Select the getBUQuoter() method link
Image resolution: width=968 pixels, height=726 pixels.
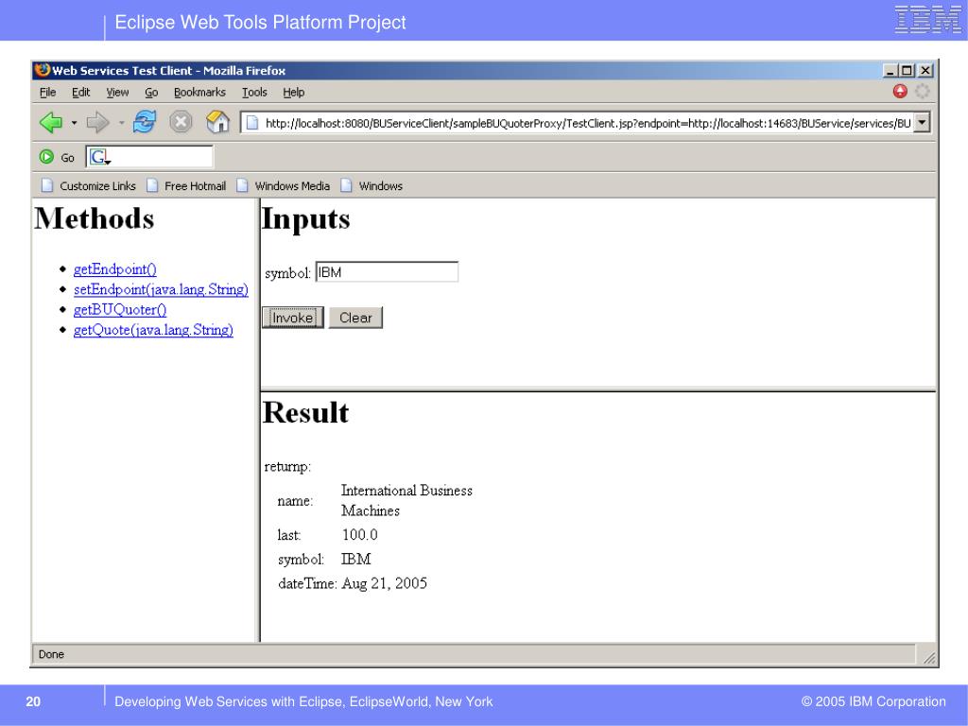pos(120,310)
